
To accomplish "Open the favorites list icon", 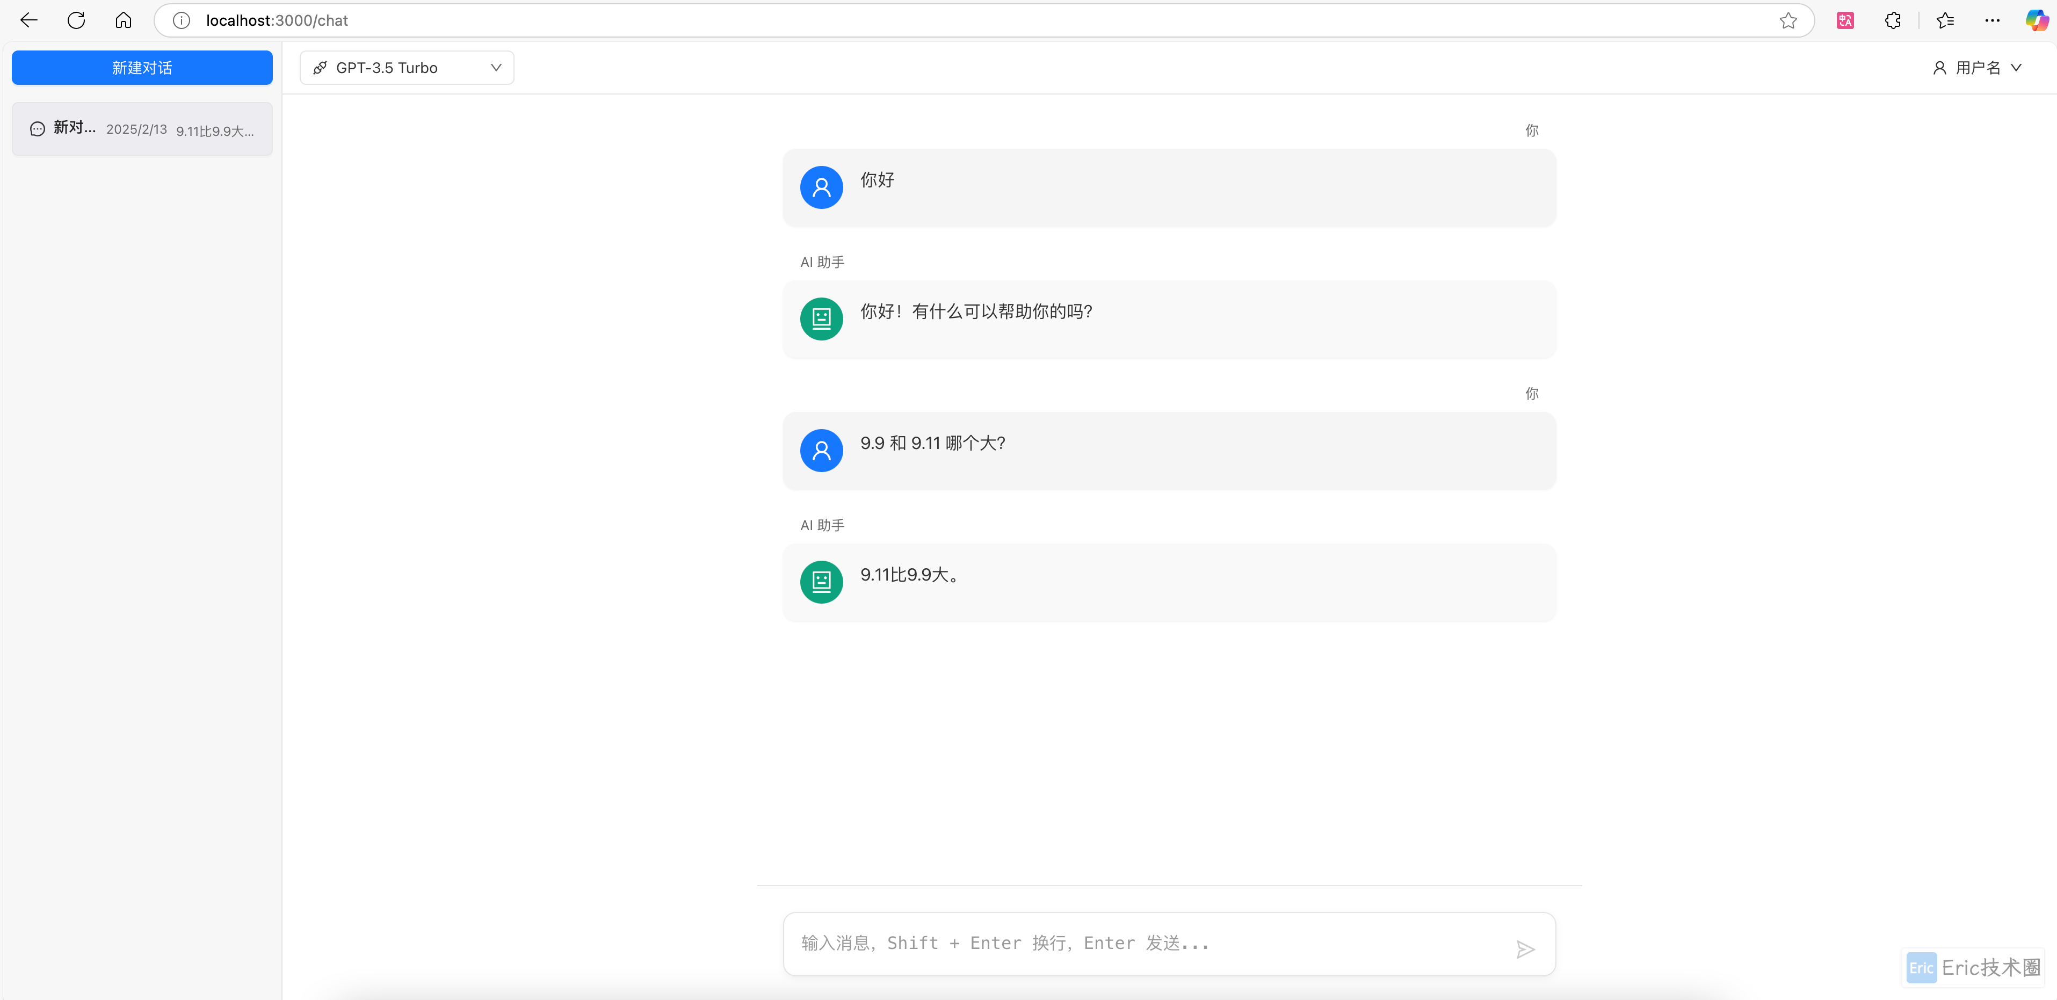I will (x=1945, y=21).
